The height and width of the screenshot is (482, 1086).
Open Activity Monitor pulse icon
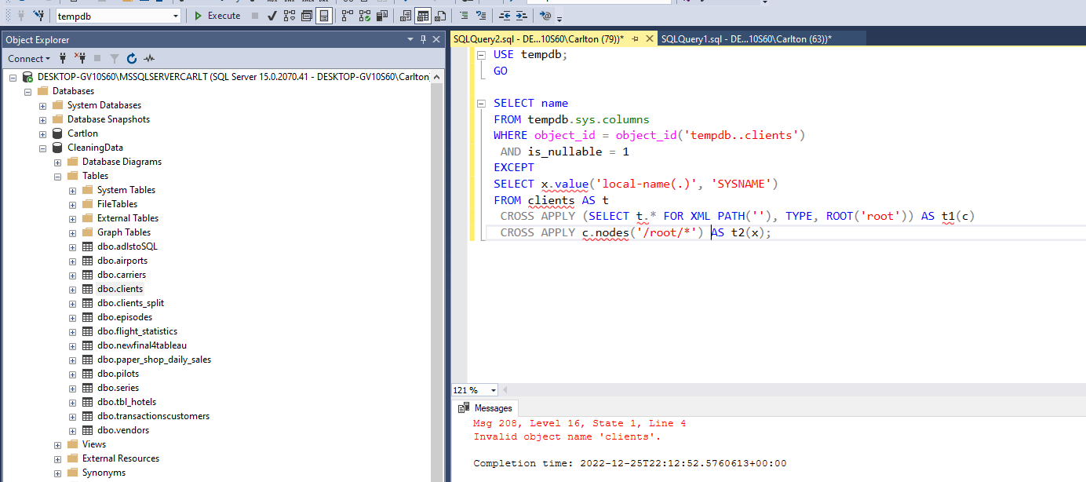coord(149,59)
